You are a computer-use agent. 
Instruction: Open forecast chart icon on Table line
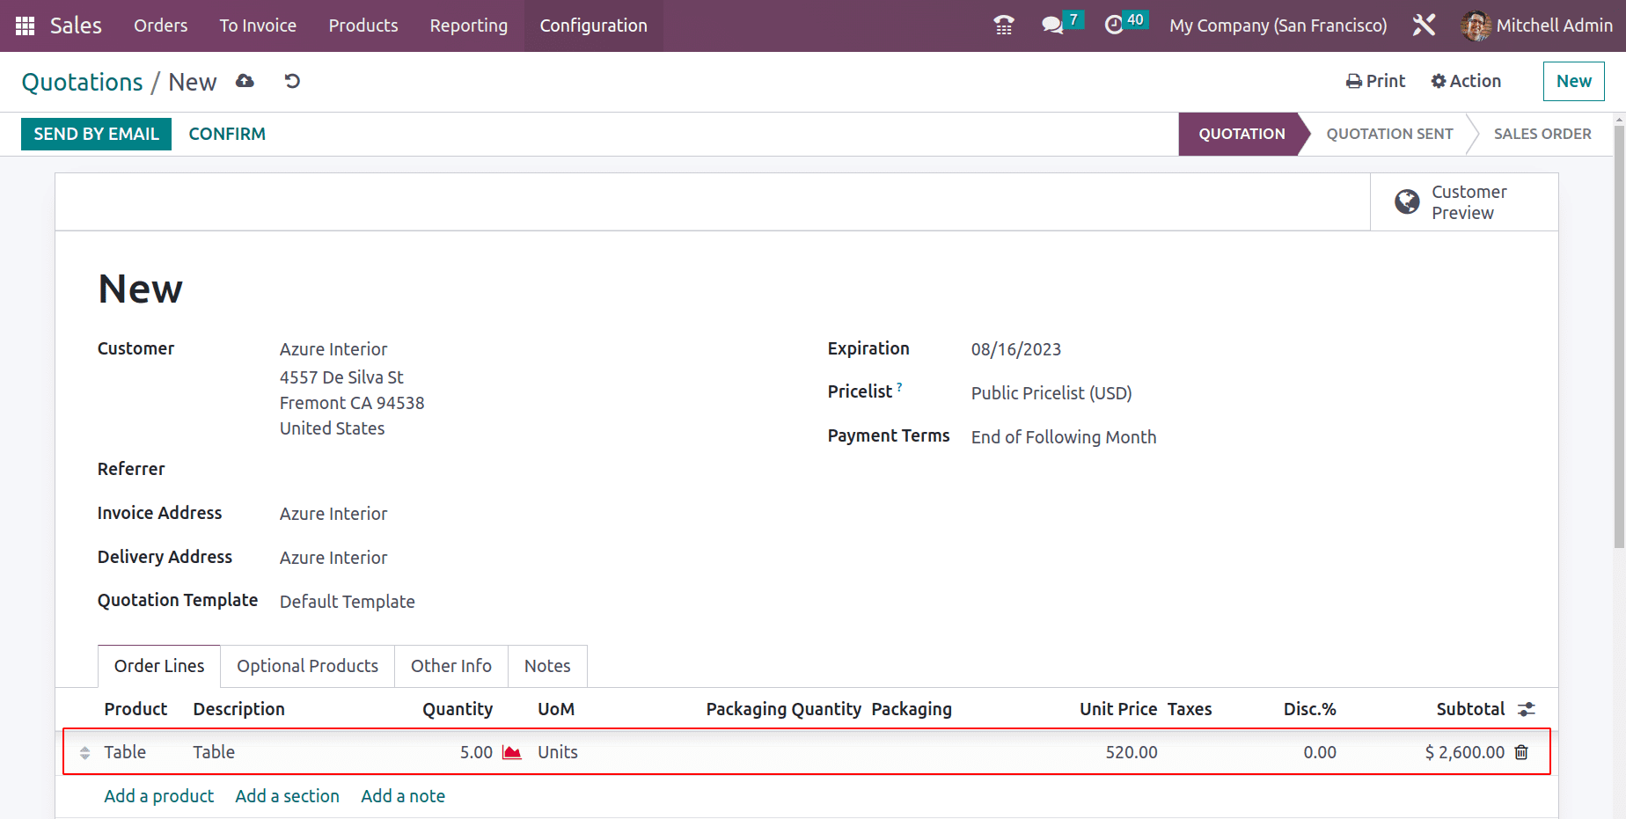(x=512, y=752)
